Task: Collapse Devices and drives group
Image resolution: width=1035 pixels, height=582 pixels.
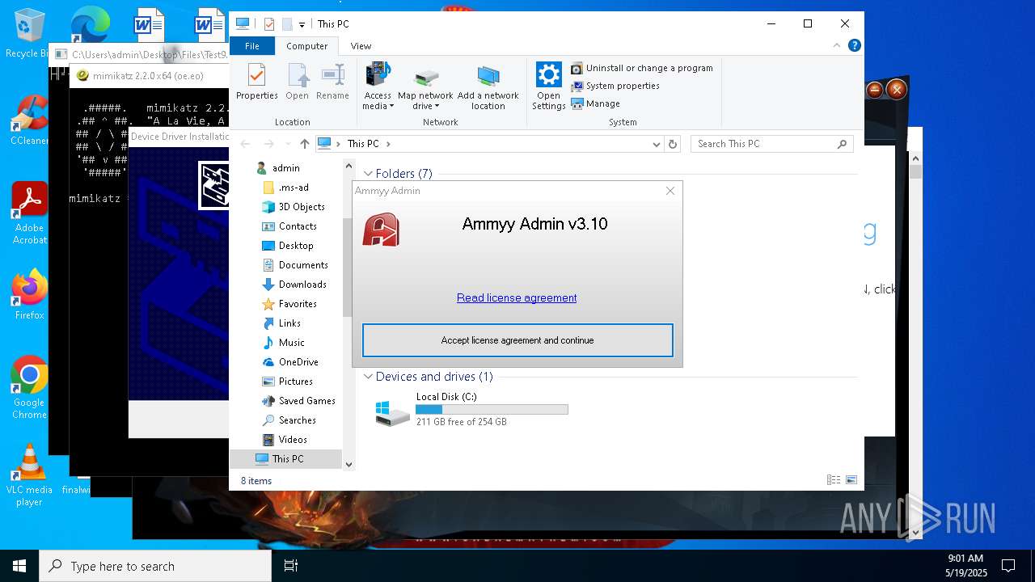Action: coord(368,377)
